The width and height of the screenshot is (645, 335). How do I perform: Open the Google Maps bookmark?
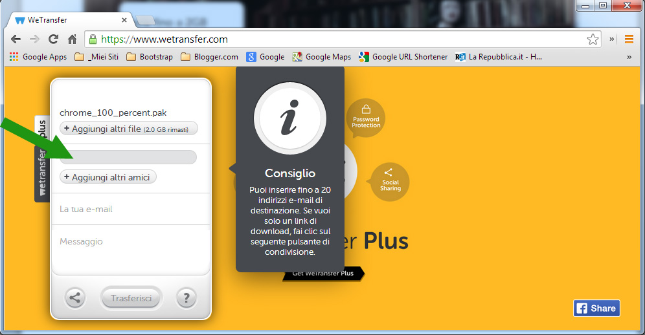(x=322, y=57)
